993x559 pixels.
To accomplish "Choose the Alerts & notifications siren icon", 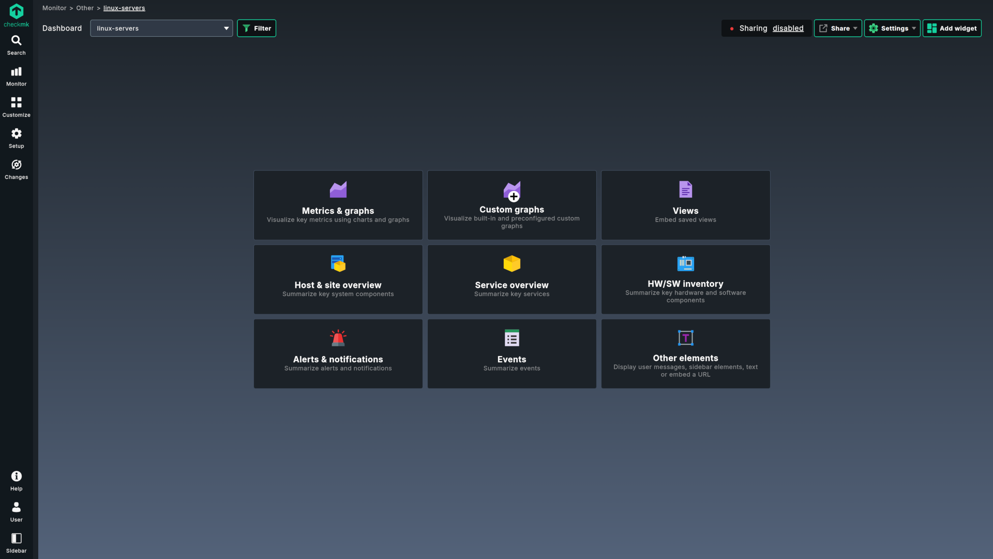I will coord(338,338).
